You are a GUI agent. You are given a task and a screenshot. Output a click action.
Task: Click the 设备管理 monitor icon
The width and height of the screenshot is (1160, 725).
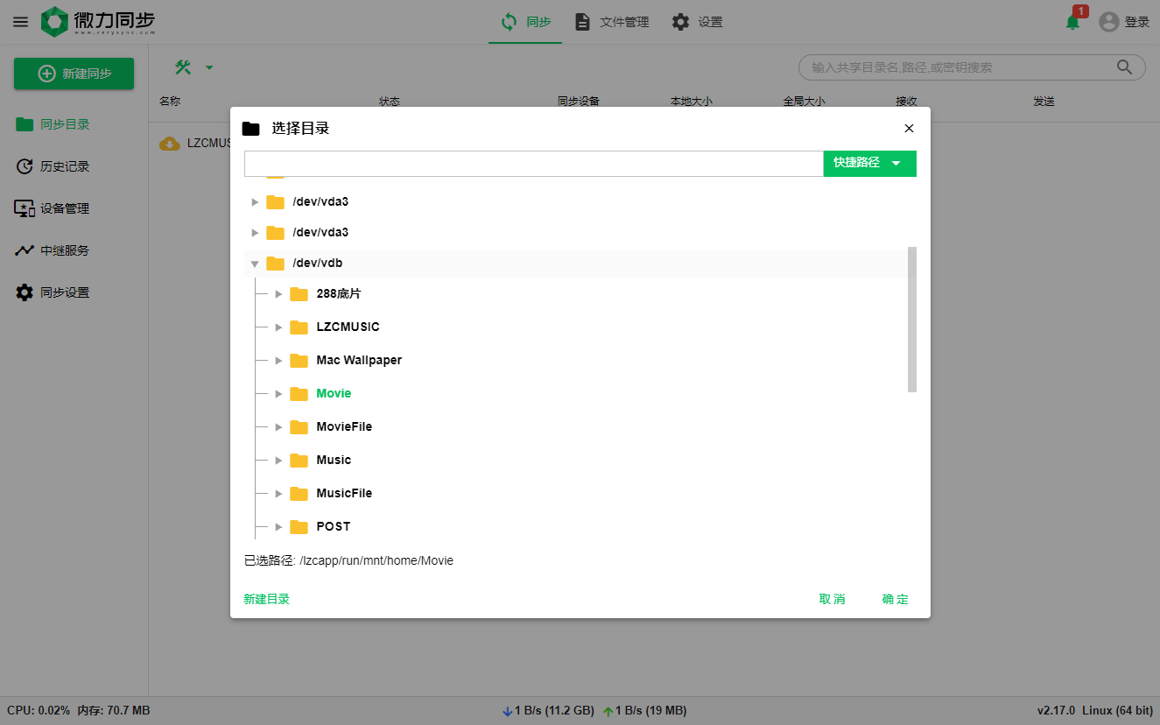[x=25, y=208]
